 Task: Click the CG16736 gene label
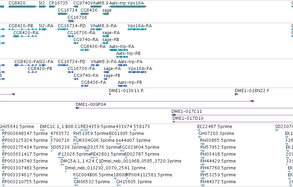coord(77,17)
